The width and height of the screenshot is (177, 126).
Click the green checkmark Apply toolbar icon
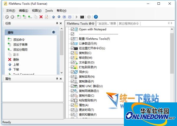[x=7, y=17]
